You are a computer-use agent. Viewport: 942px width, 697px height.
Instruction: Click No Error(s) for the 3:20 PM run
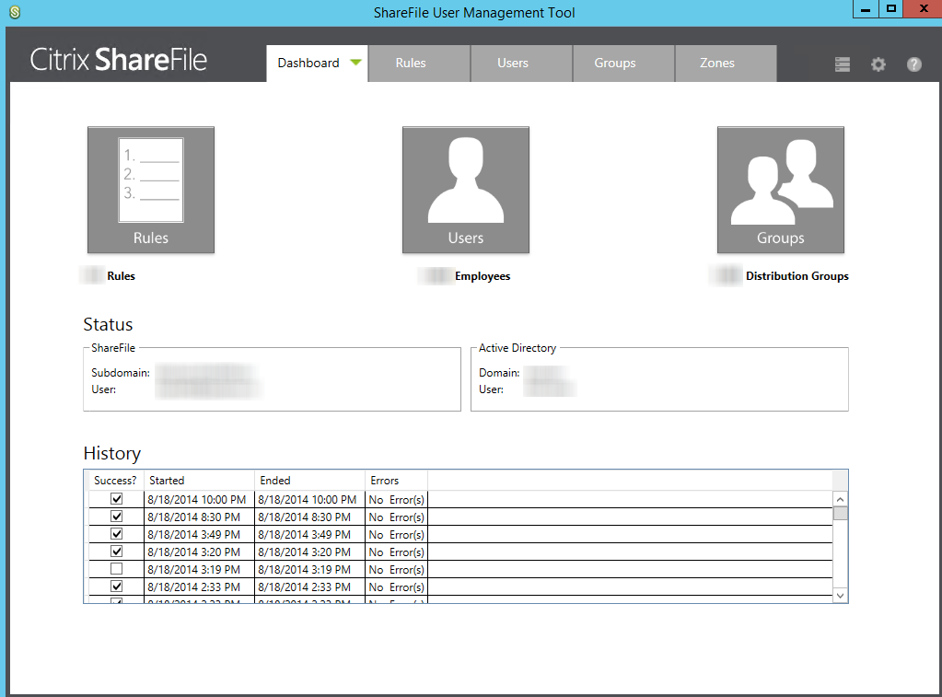coord(397,552)
